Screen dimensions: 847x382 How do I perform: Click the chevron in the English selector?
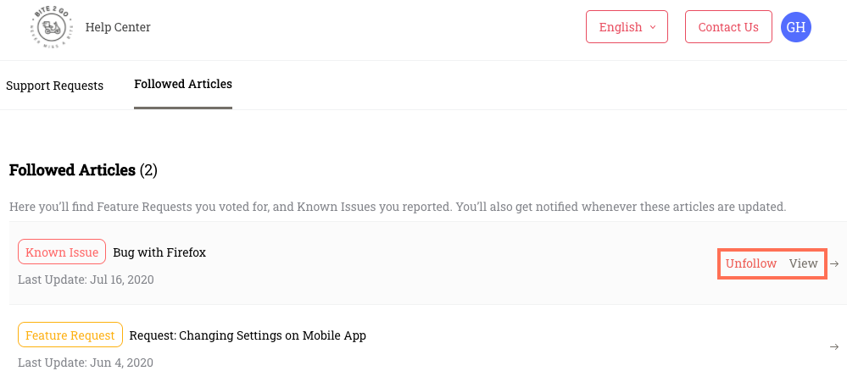click(x=653, y=27)
